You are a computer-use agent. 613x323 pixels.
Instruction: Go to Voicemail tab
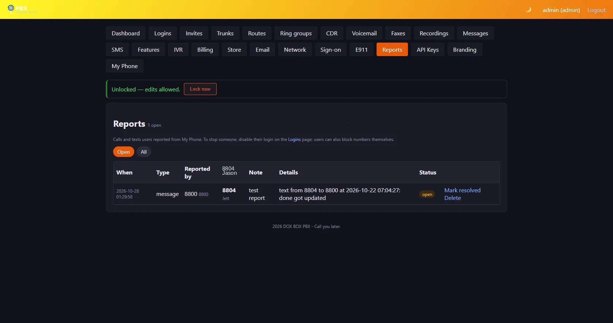tap(364, 33)
